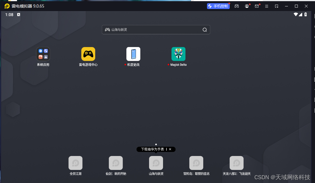Click the 下载抽华为手表 promotion text

coord(153,149)
